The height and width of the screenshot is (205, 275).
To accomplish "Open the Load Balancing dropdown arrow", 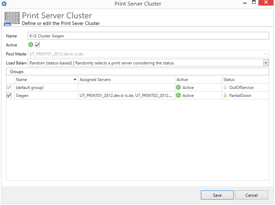I will (x=266, y=63).
